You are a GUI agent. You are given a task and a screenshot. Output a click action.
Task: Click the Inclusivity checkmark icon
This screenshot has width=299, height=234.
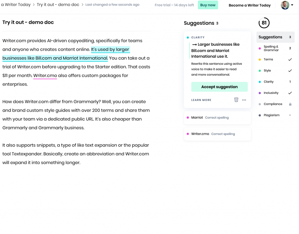pyautogui.click(x=290, y=93)
